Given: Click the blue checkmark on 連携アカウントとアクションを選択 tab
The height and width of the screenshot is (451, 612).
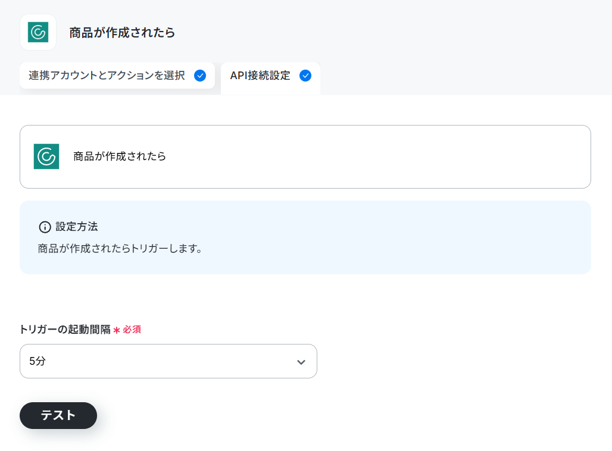Looking at the screenshot, I should pos(200,76).
